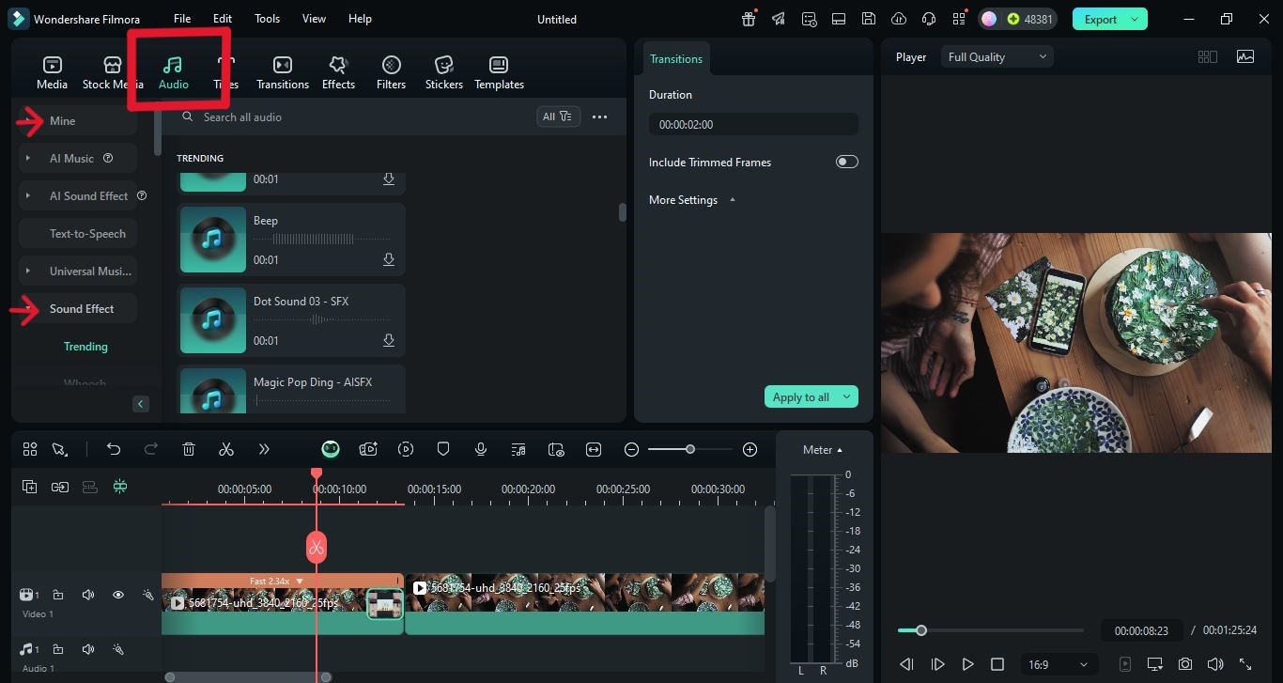Screen dimensions: 1283x683
Task: Show more timeline tools chevrons
Action: tap(264, 449)
